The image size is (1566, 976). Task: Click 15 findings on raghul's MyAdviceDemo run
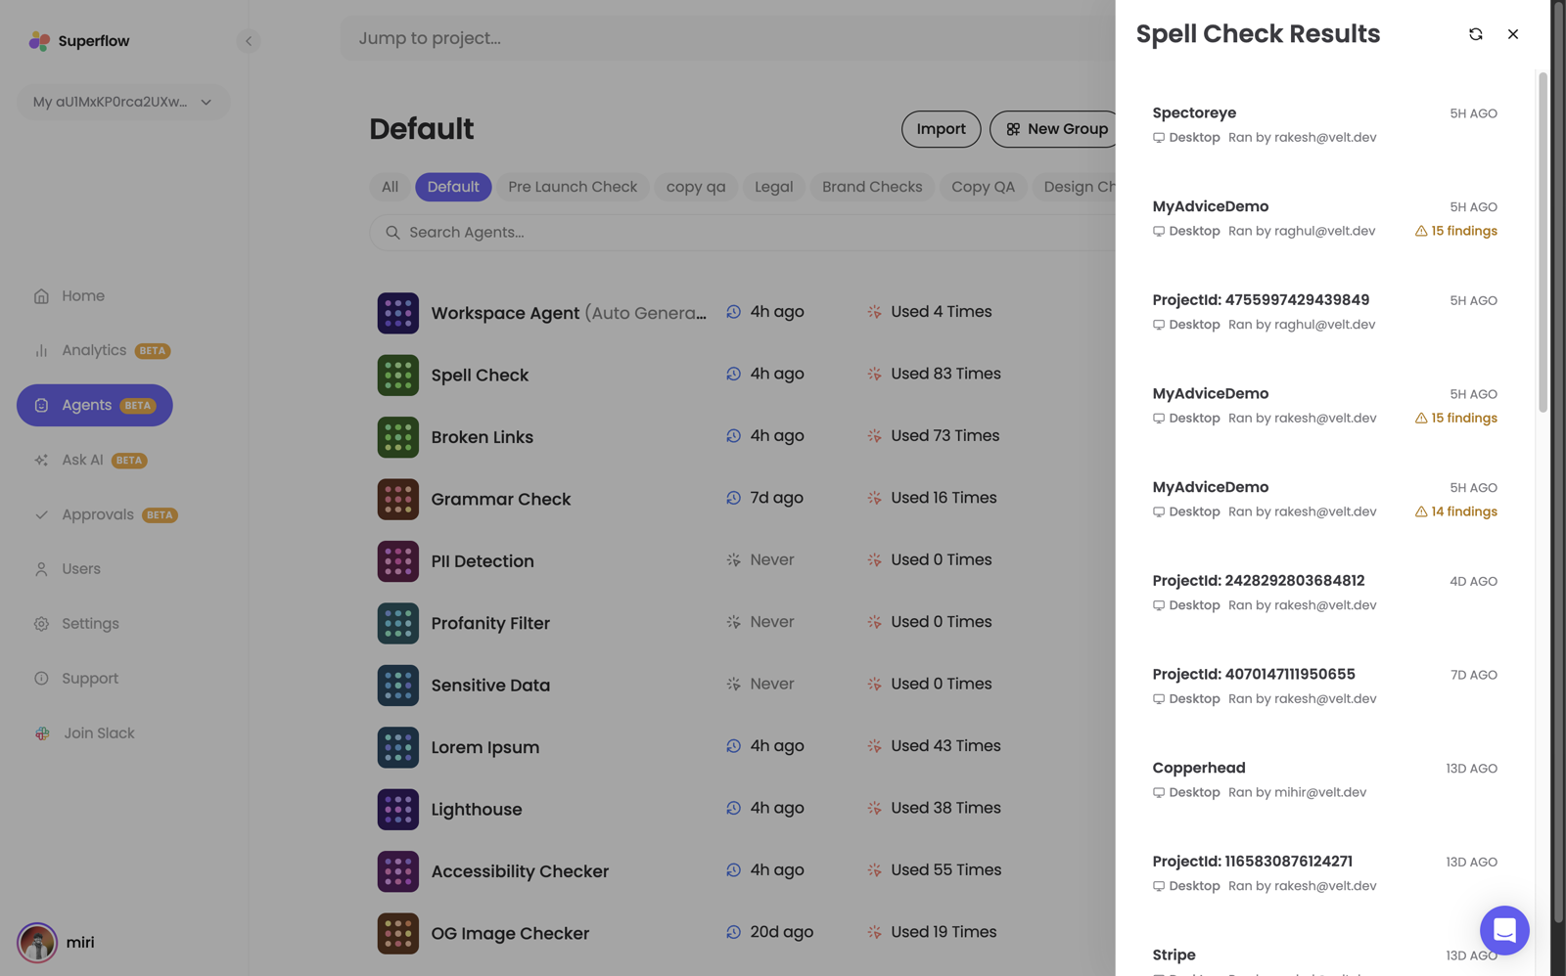1456,232
